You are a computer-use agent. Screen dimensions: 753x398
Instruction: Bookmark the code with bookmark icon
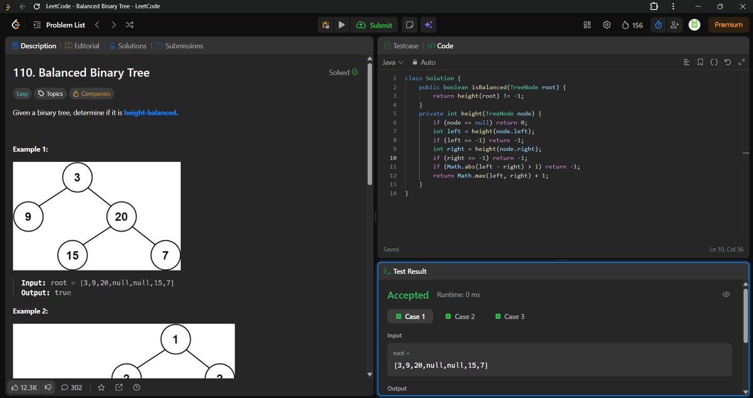pyautogui.click(x=700, y=62)
